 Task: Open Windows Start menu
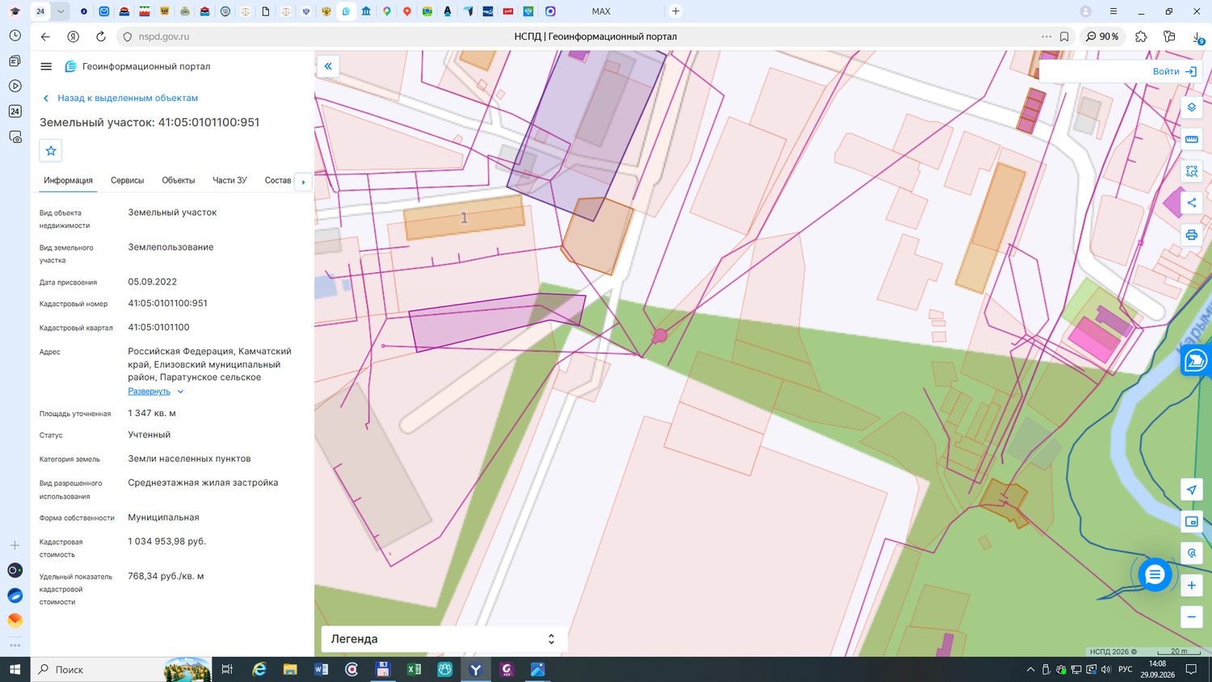[x=15, y=669]
